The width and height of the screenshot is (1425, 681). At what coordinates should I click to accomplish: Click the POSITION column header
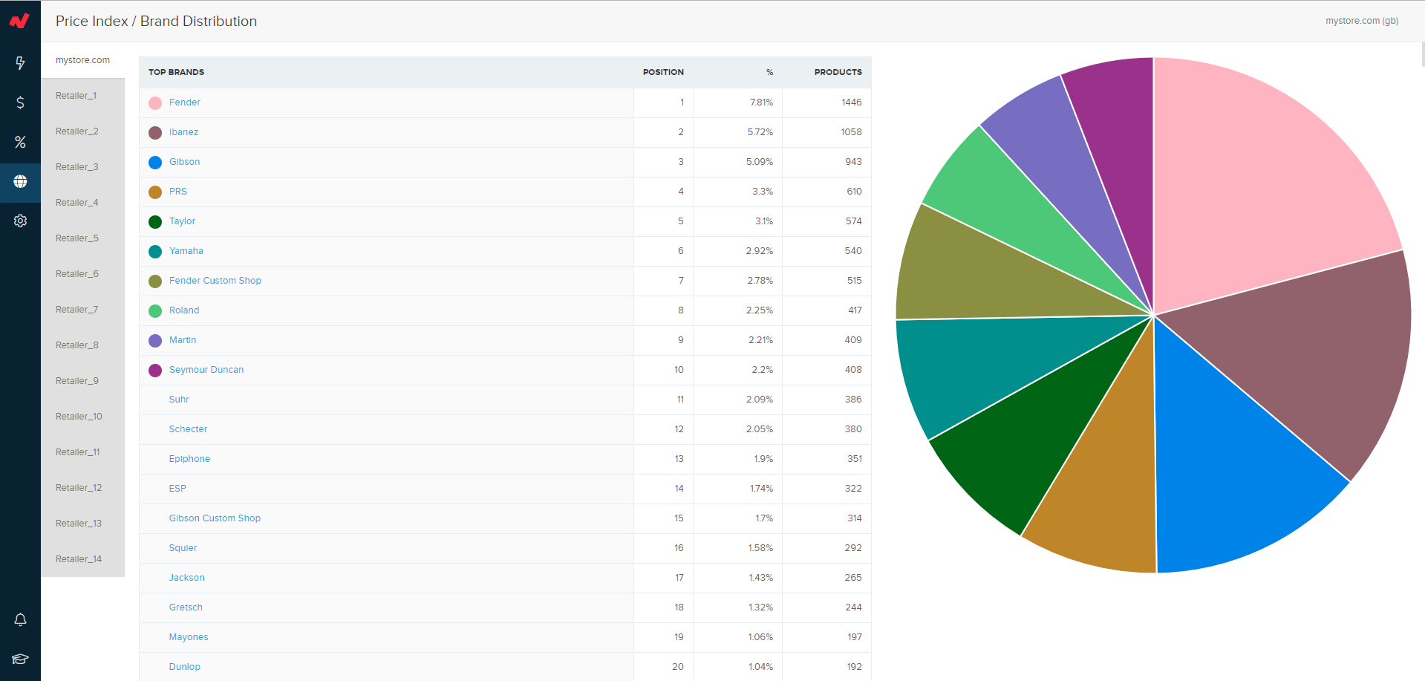(x=663, y=72)
